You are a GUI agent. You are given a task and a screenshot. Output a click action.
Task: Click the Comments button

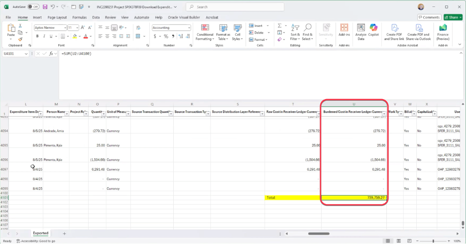click(429, 17)
